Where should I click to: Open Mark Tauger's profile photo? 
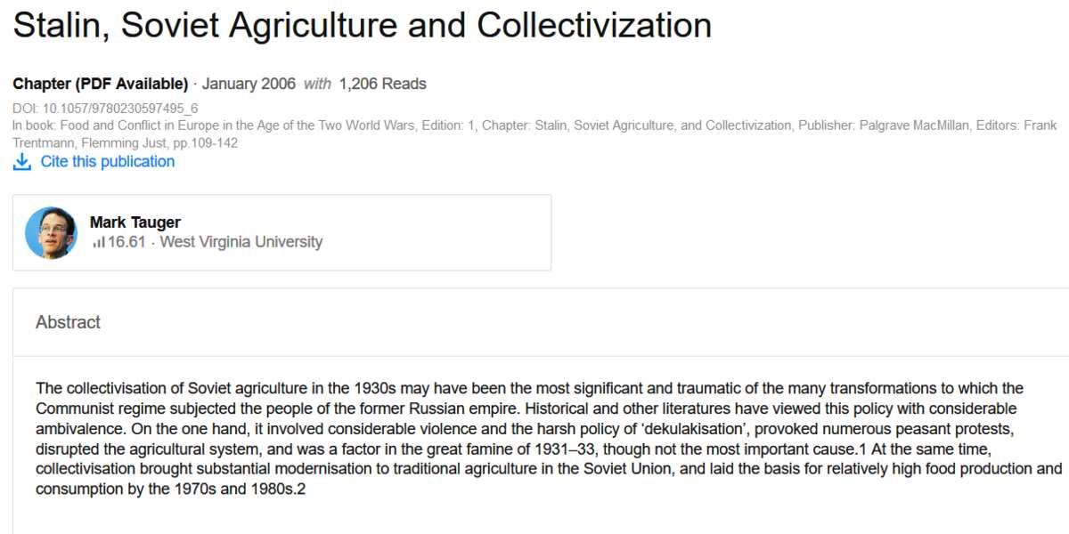51,232
